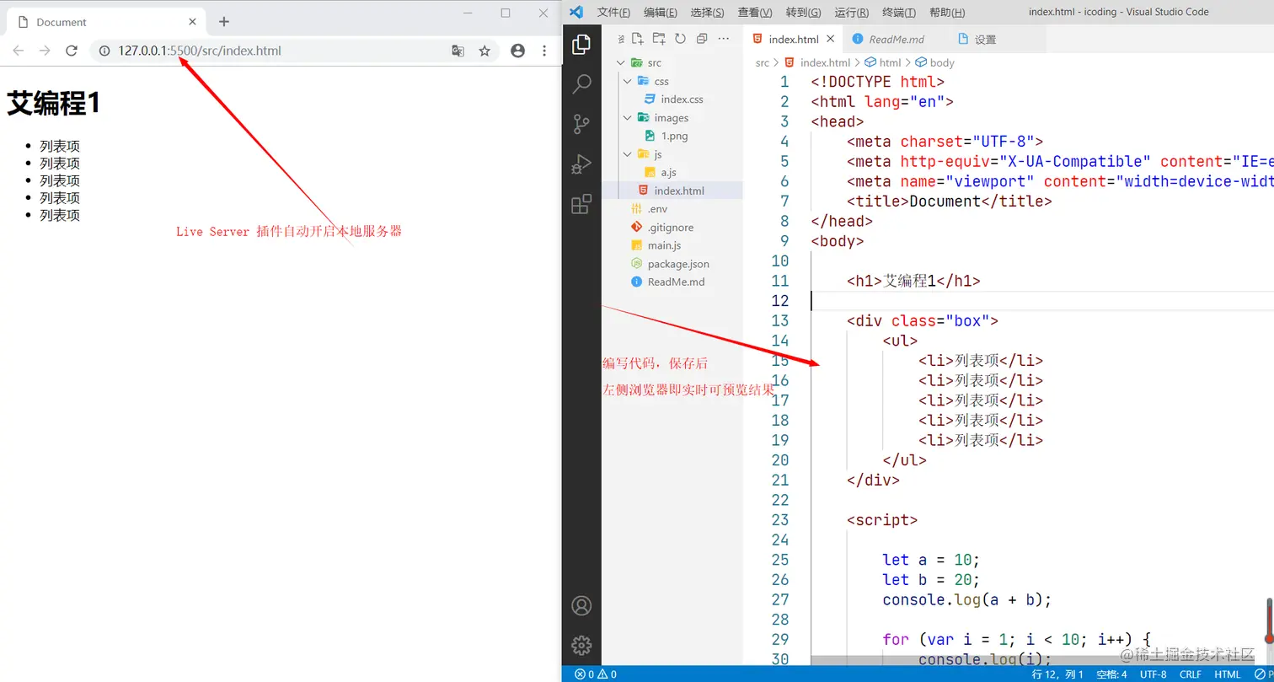Open the 帮助(H) menu

click(947, 12)
